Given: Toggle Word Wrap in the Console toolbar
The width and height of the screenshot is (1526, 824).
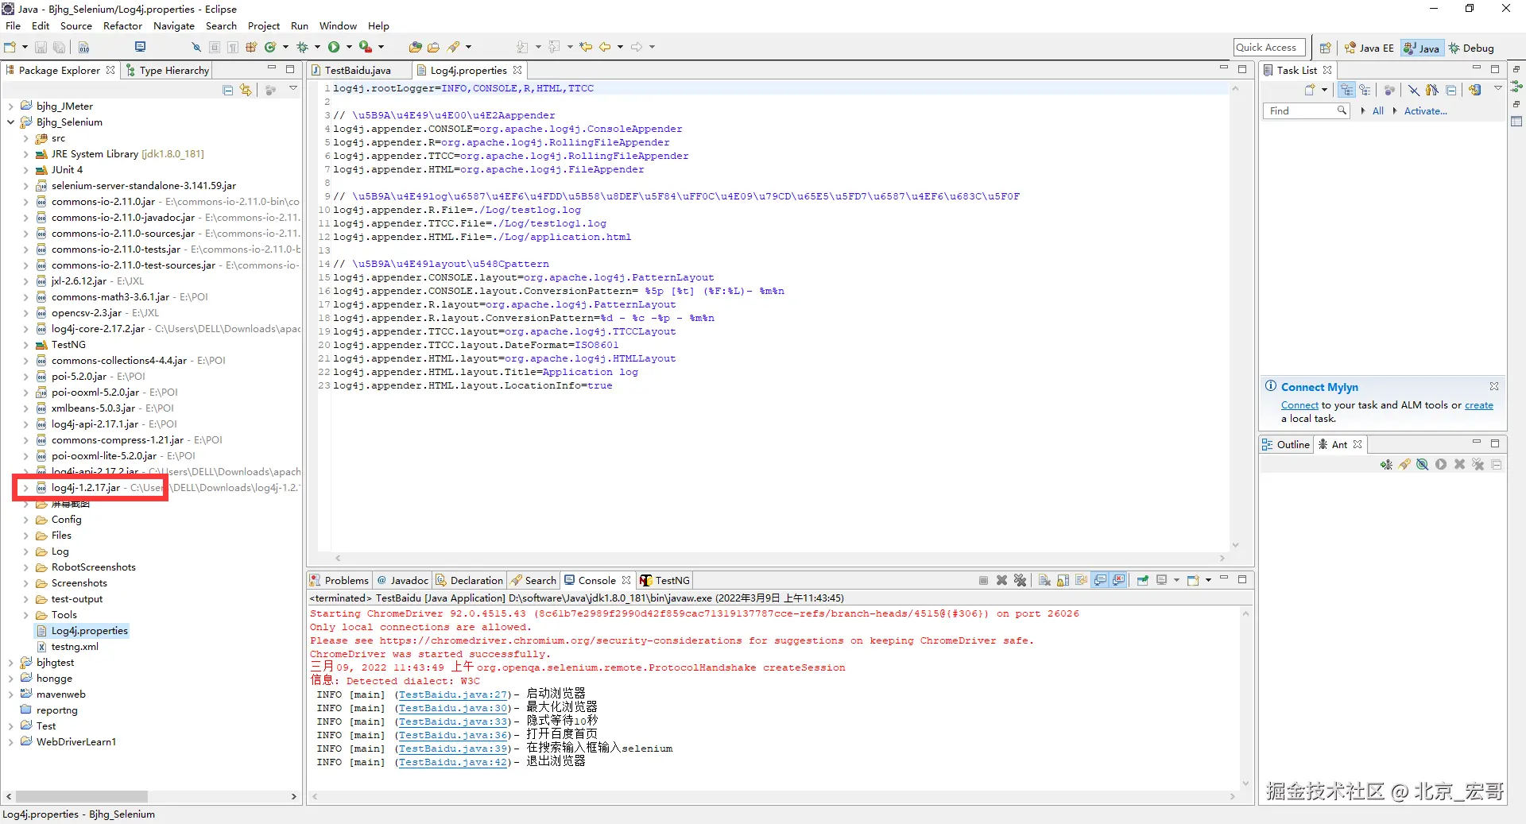Looking at the screenshot, I should (1081, 580).
